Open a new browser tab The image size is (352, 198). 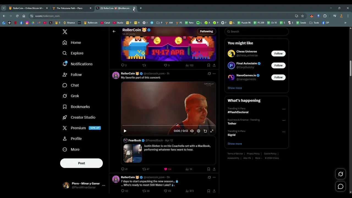pos(141,8)
